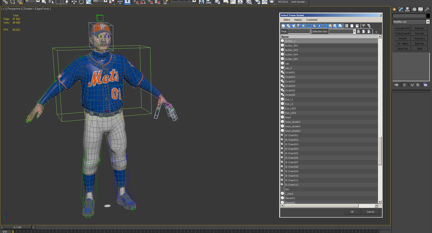This screenshot has width=432, height=233.
Task: Open the Display menu in dialog
Action: (298, 20)
